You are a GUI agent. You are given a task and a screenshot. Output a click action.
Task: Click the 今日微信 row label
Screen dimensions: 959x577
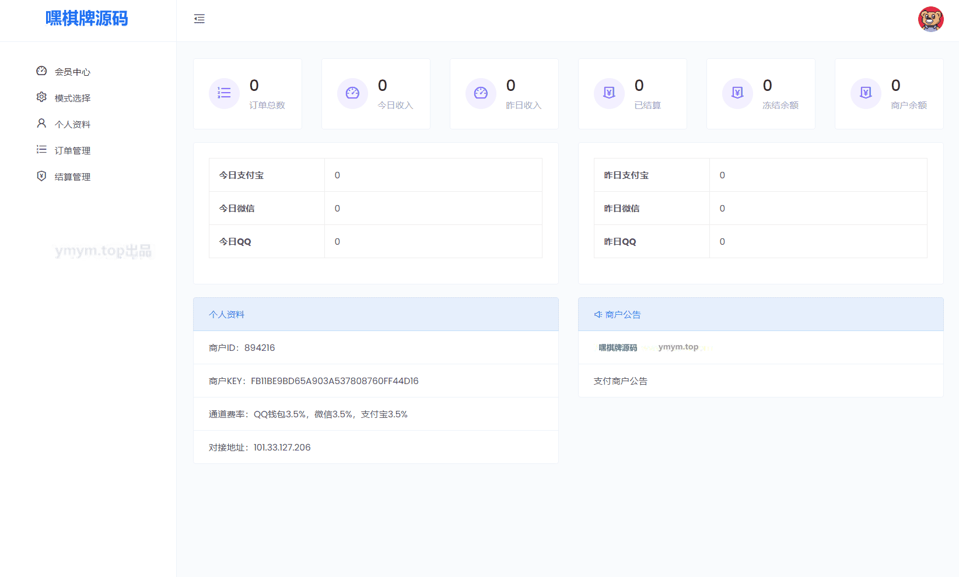pyautogui.click(x=237, y=209)
